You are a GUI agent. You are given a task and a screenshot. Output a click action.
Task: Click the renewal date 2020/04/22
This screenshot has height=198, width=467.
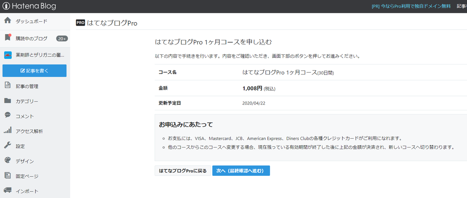(254, 103)
